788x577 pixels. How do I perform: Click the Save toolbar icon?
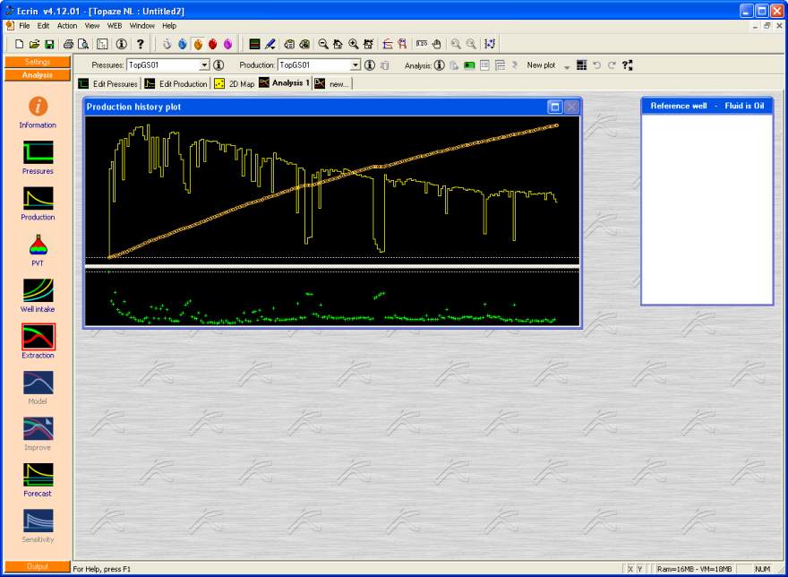(49, 43)
